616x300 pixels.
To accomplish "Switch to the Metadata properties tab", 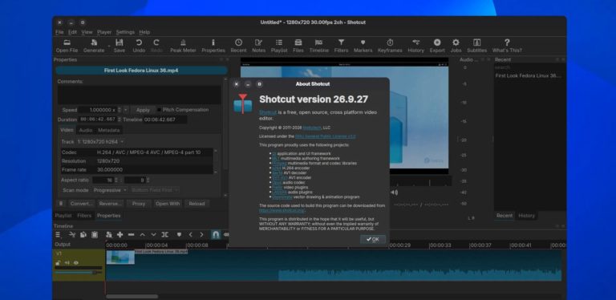I will click(x=109, y=130).
